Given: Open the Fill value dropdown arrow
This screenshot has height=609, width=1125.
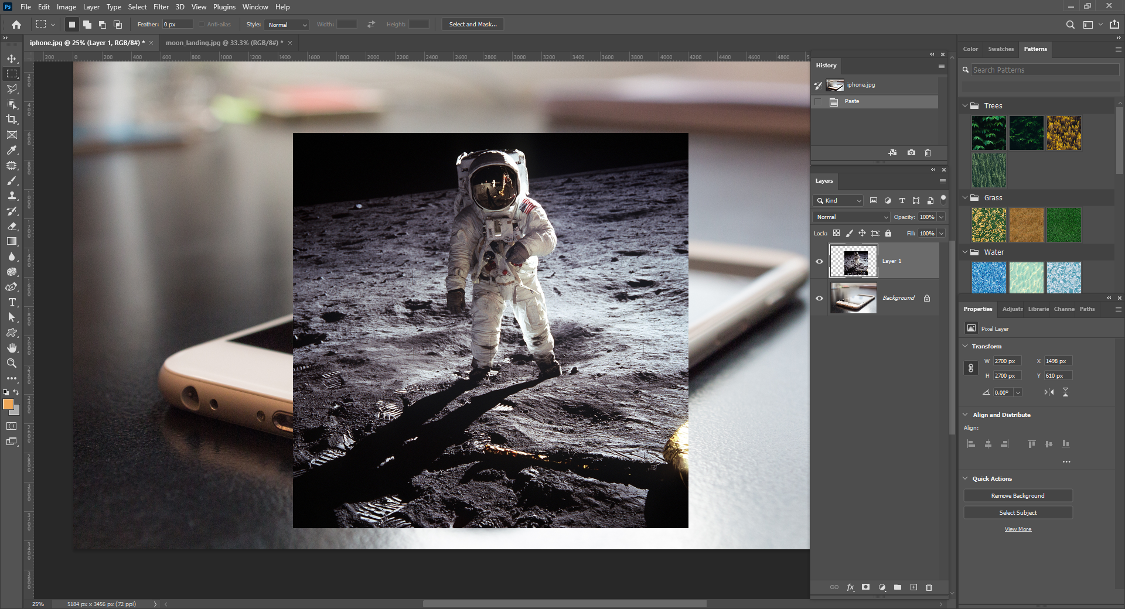Looking at the screenshot, I should pos(942,233).
